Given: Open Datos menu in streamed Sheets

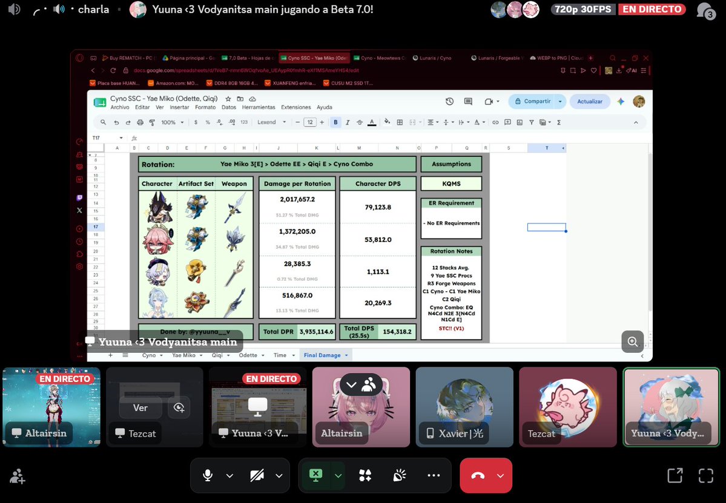Looking at the screenshot, I should 229,107.
